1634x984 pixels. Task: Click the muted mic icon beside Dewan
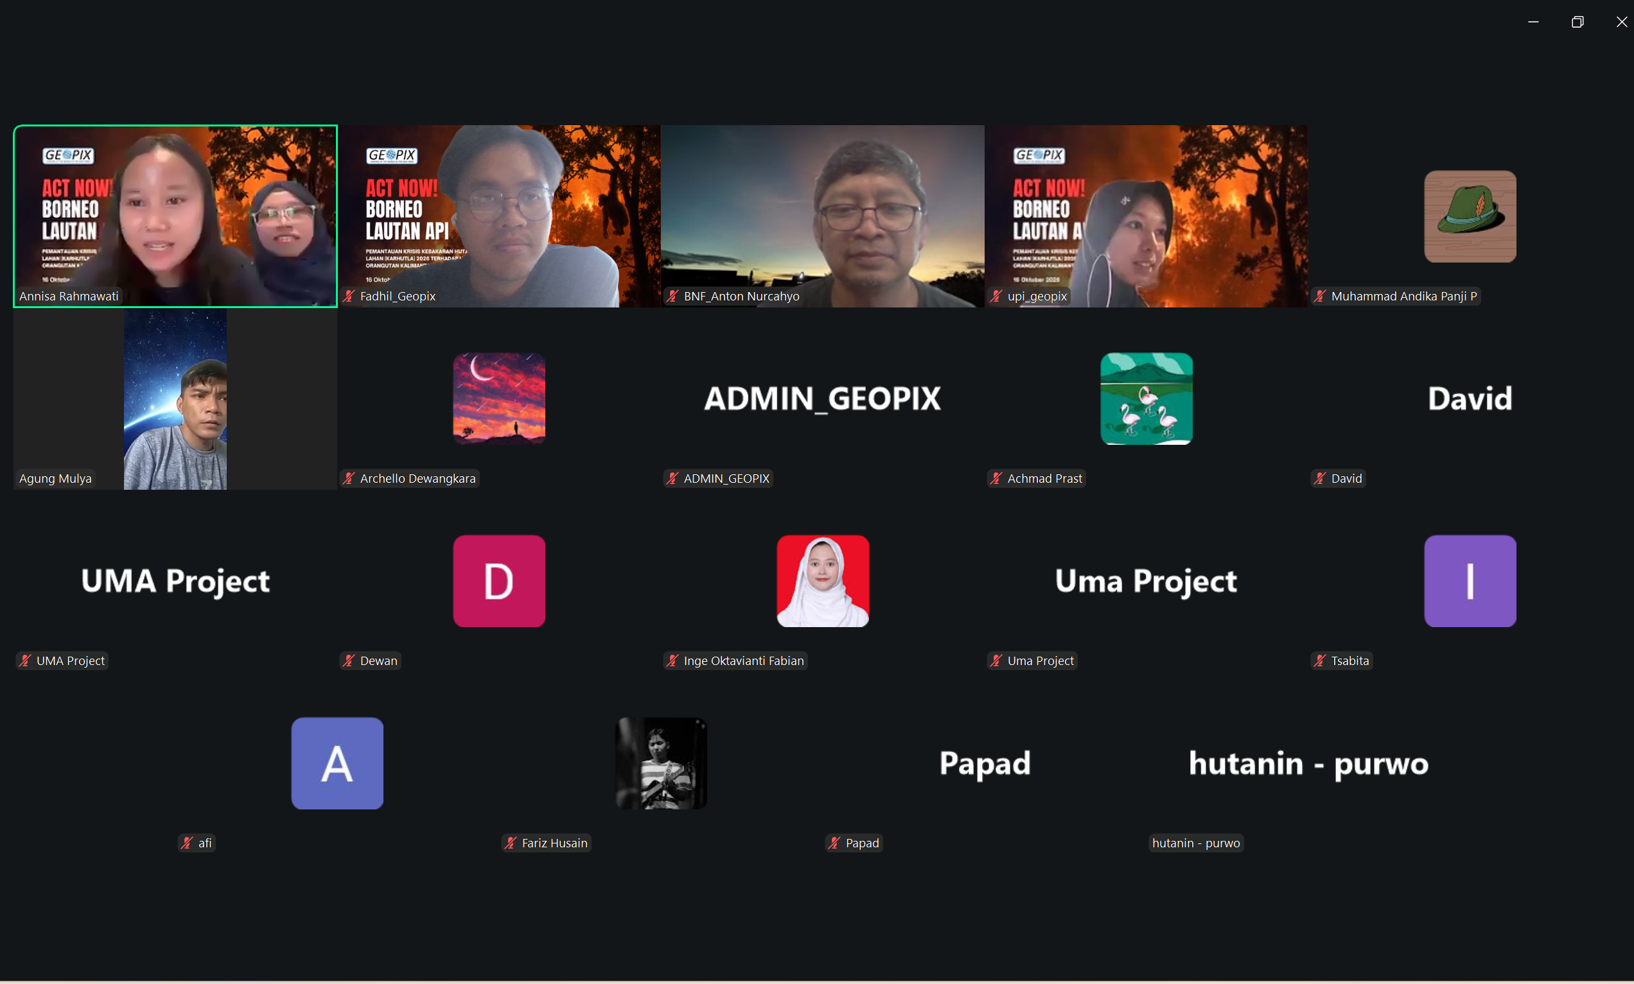click(349, 660)
